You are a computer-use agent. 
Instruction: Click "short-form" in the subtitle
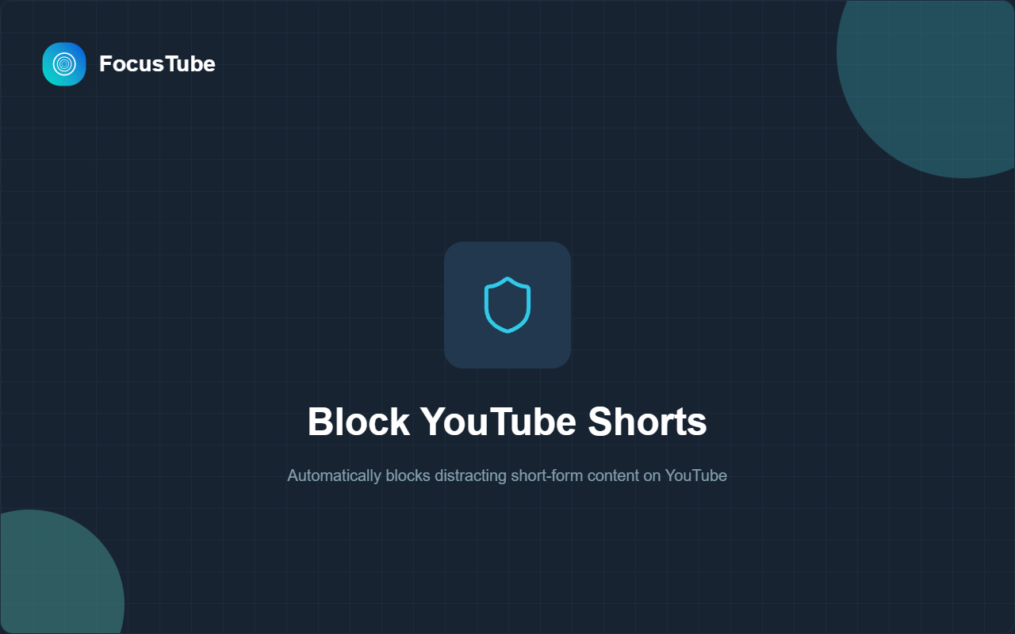click(x=543, y=475)
